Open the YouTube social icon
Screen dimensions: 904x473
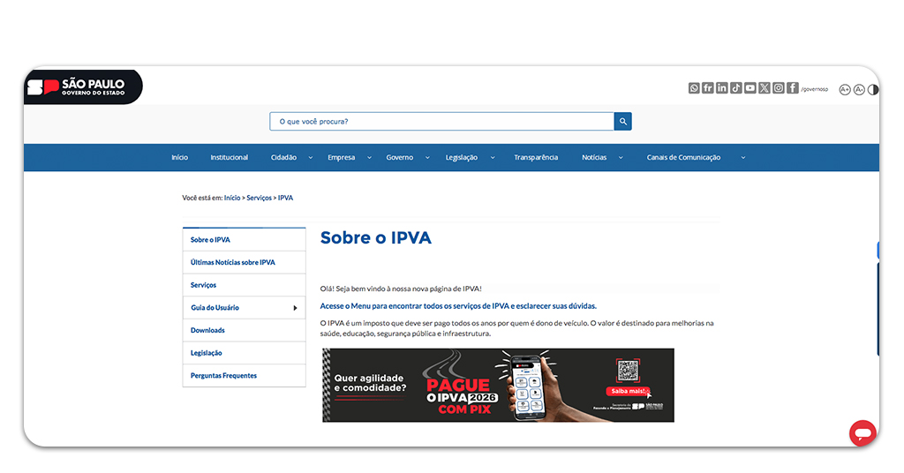click(750, 88)
